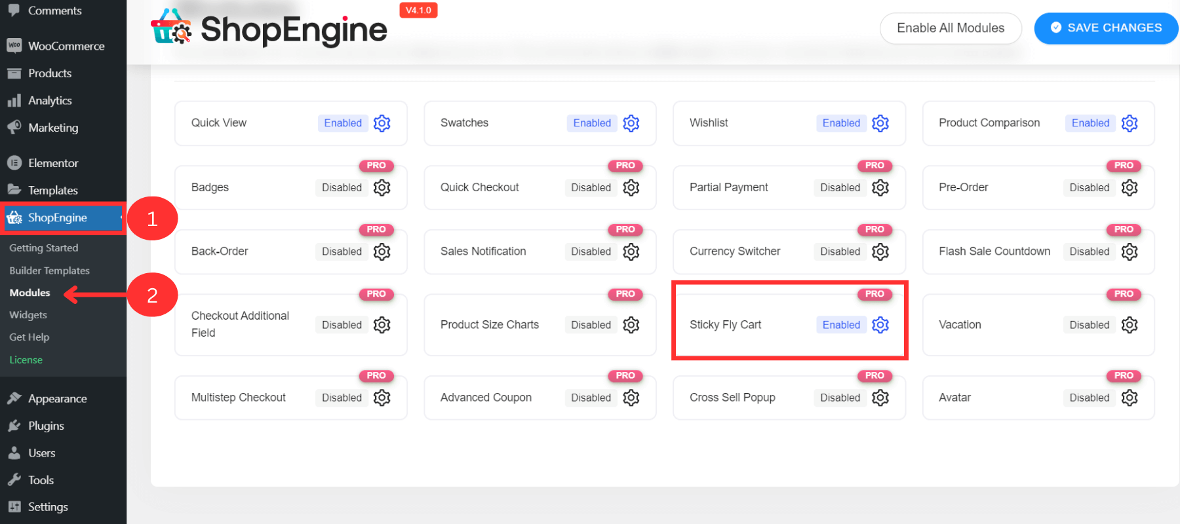Click the SAVE CHANGES button
The height and width of the screenshot is (524, 1180).
[1107, 28]
